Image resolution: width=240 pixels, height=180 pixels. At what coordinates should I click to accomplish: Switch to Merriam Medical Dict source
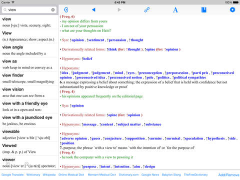[x=101, y=174]
